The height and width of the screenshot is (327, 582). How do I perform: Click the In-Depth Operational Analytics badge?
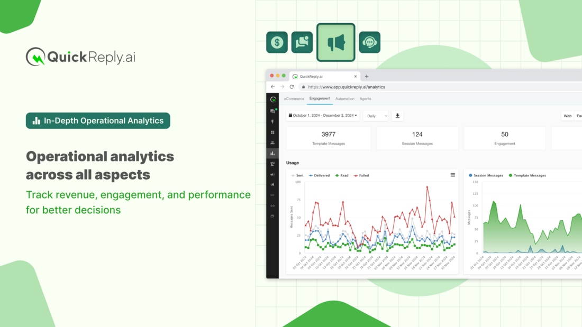tap(98, 120)
